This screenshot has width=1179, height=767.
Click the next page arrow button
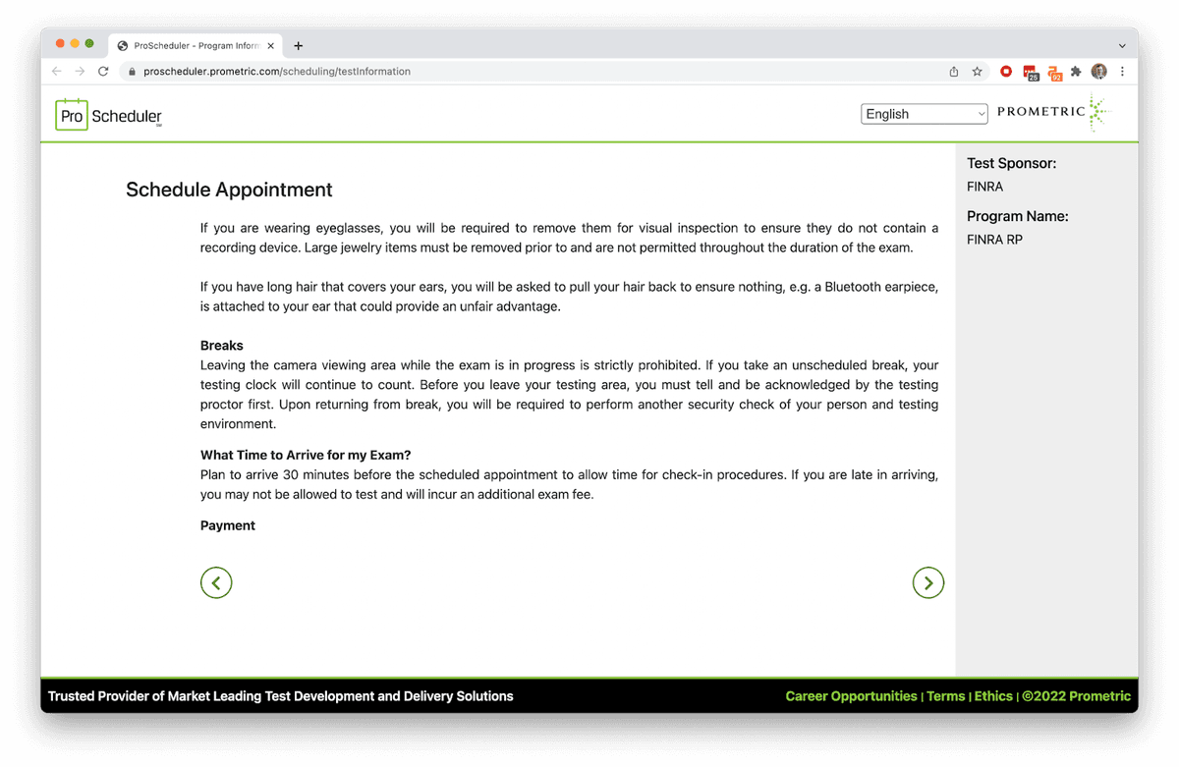pyautogui.click(x=927, y=582)
